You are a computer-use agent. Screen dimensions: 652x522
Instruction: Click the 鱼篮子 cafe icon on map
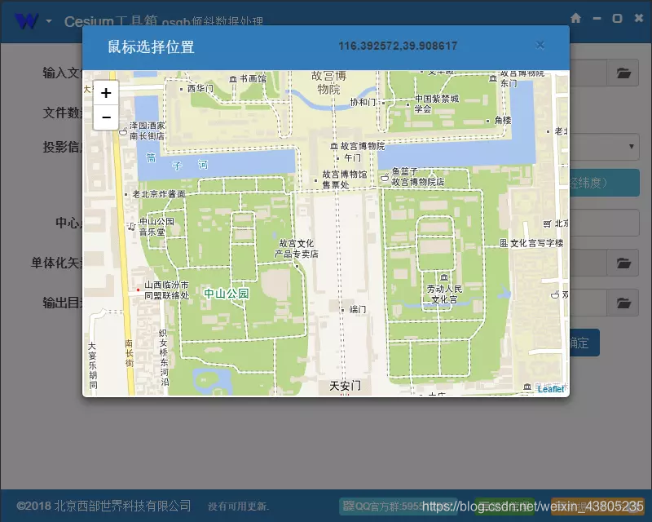point(385,177)
